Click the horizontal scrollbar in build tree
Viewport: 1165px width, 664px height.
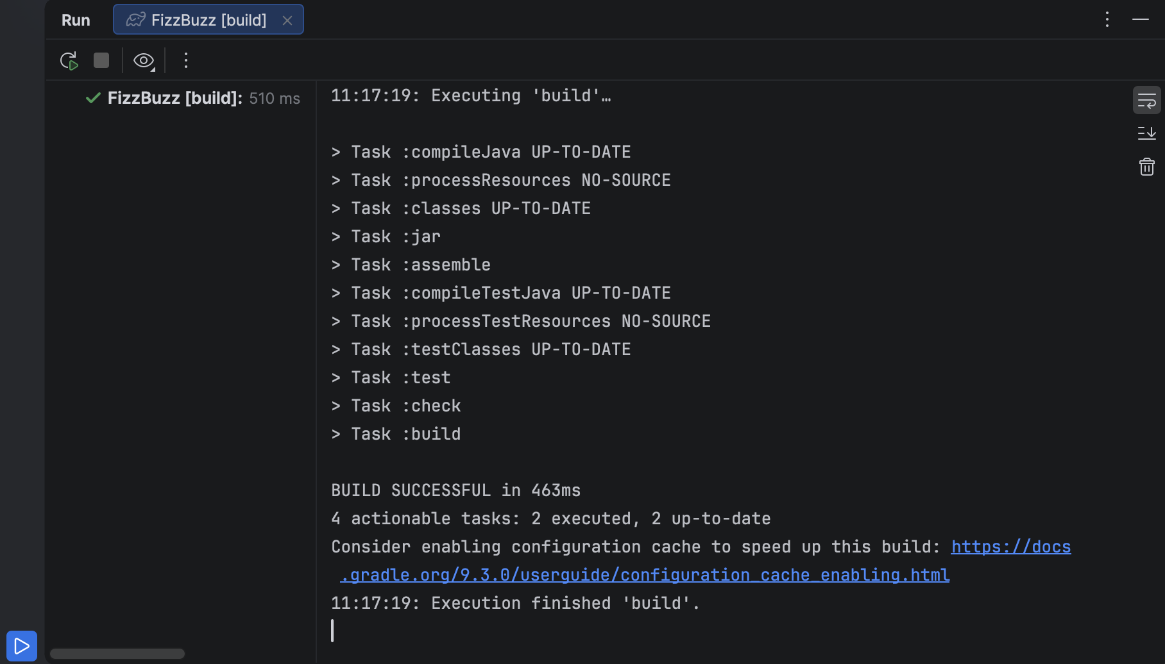pyautogui.click(x=117, y=654)
